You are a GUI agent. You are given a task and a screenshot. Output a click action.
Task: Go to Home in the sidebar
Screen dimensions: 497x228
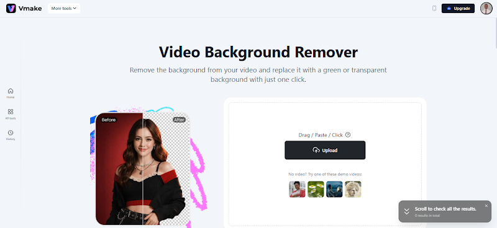[11, 94]
